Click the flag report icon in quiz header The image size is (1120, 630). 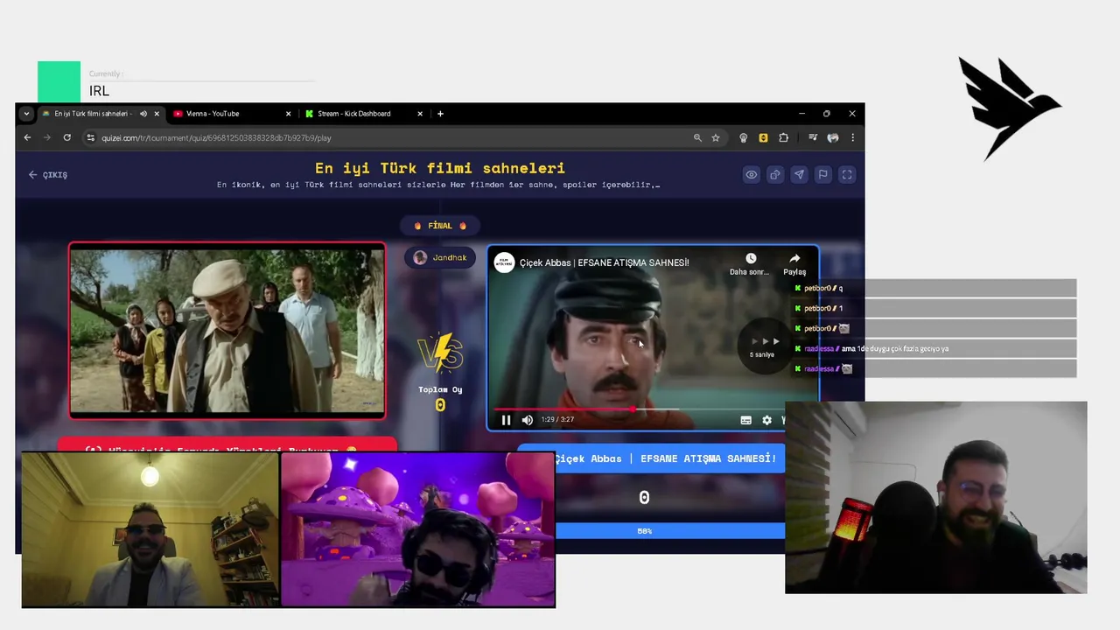822,175
